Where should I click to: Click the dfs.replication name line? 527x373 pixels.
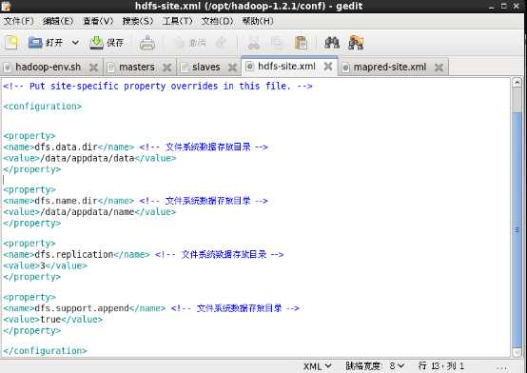coord(144,254)
